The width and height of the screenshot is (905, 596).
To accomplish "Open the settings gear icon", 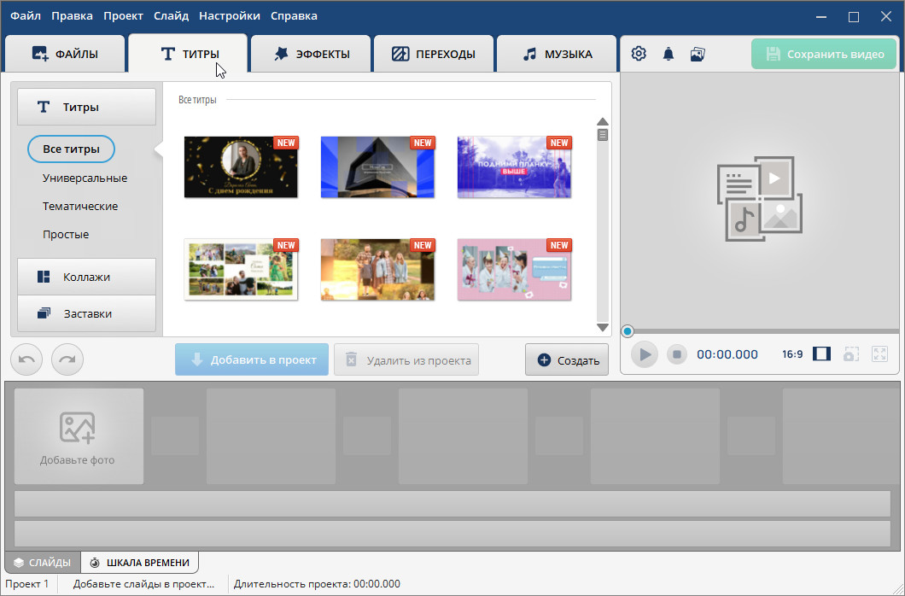I will 639,54.
